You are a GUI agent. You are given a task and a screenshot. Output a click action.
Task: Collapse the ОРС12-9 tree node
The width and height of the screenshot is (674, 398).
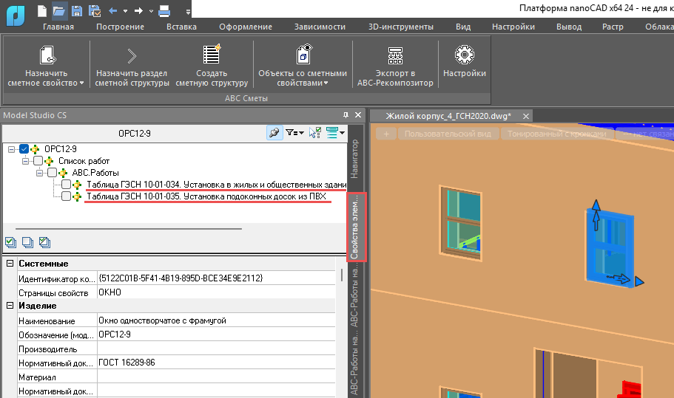12,149
